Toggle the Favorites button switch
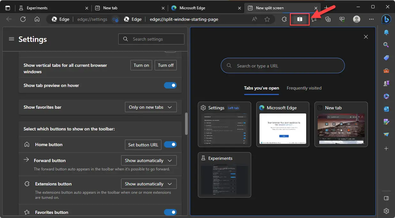The image size is (395, 218). pyautogui.click(x=170, y=212)
